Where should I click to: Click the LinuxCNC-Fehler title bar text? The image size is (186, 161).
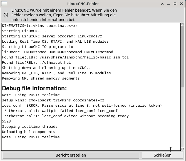click(83, 4)
